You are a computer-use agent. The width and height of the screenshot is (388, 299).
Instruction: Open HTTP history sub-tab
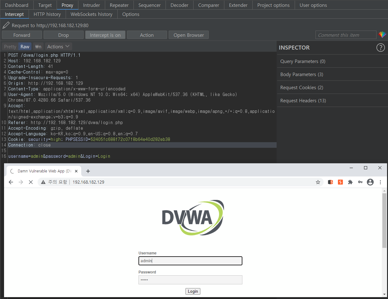pos(47,14)
